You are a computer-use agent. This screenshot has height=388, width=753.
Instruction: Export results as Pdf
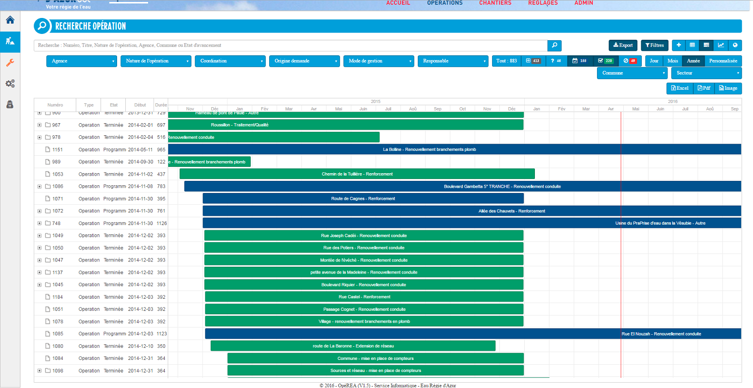(x=703, y=88)
